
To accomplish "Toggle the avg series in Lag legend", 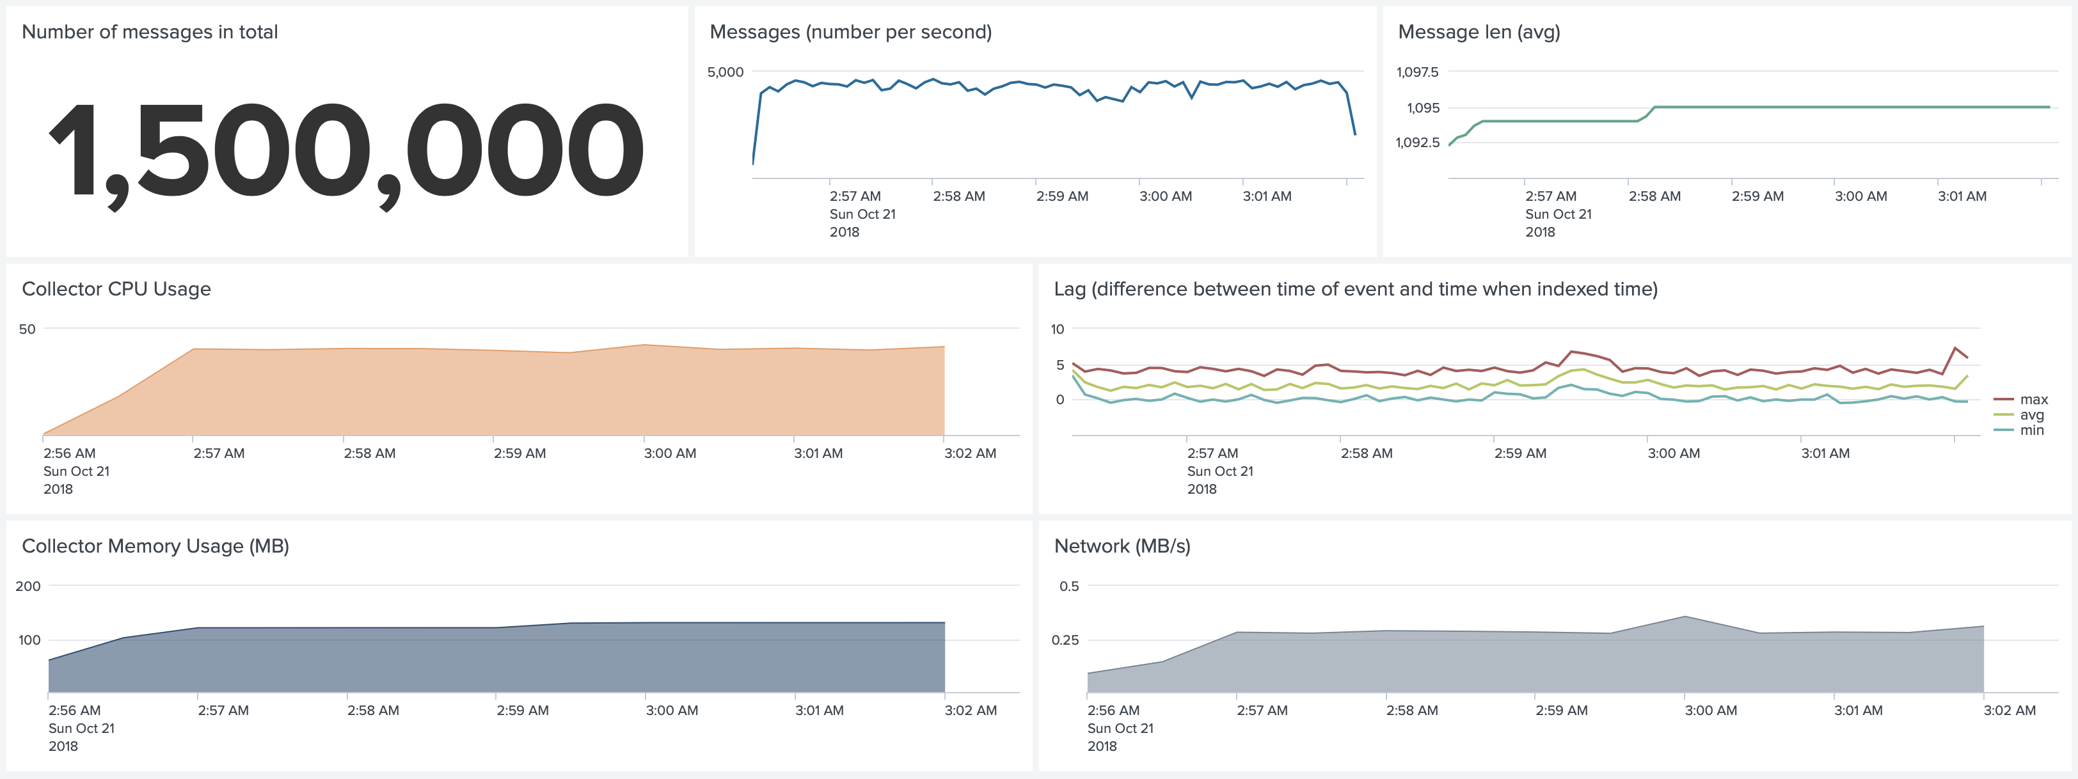I will click(x=2031, y=414).
